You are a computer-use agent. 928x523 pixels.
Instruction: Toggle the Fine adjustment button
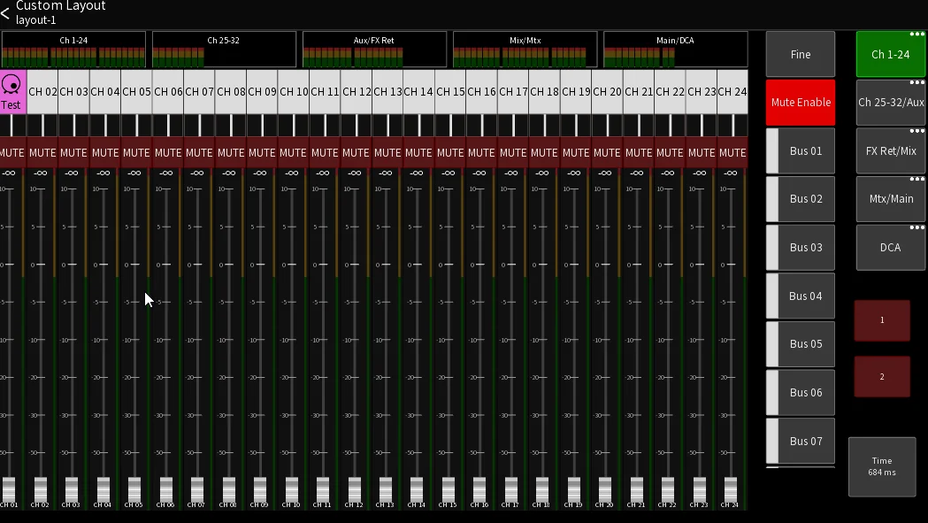click(x=801, y=55)
